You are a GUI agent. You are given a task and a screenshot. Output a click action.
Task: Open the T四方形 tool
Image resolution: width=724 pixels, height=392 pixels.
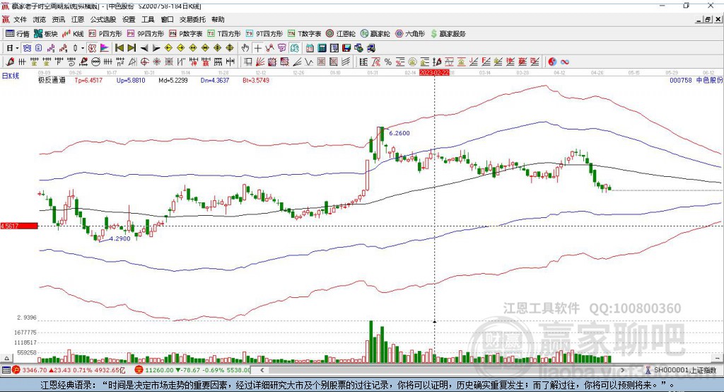(x=224, y=34)
